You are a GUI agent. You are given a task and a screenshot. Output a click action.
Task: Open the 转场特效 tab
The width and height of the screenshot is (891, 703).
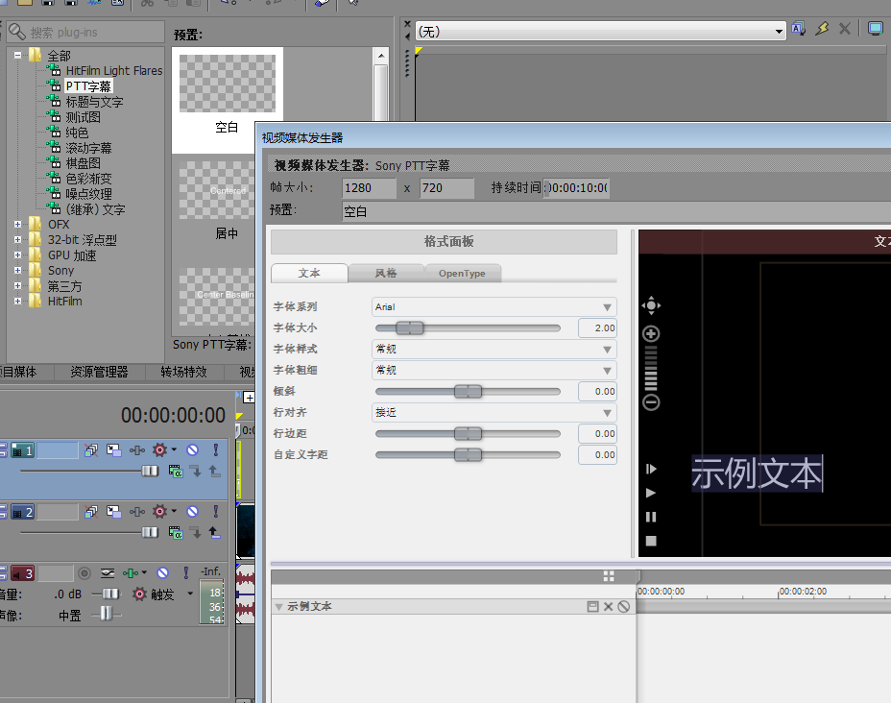tap(183, 373)
